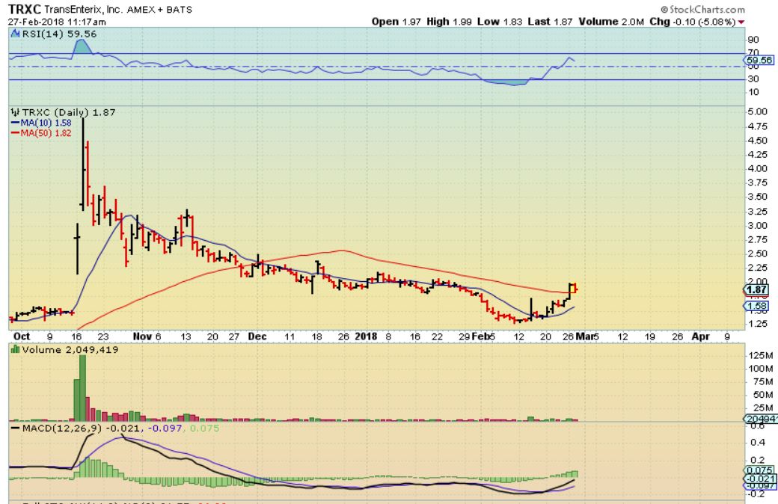Click the Chg -0.10 (-5.08%) value

point(693,22)
